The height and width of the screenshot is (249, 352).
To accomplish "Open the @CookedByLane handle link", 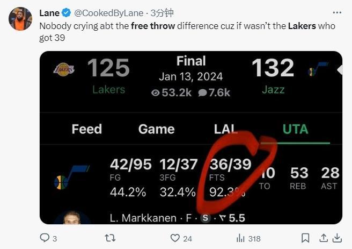I will pos(108,13).
